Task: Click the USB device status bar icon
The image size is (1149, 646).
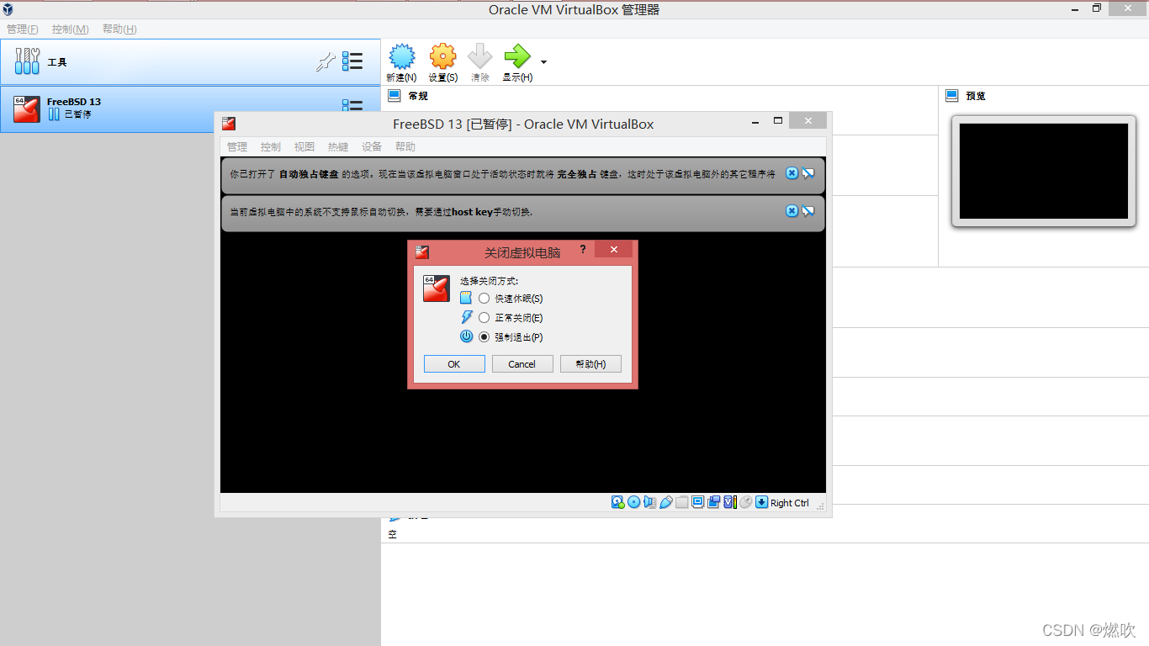Action: pyautogui.click(x=666, y=502)
